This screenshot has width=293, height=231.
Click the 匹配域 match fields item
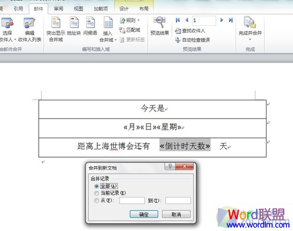point(130,30)
